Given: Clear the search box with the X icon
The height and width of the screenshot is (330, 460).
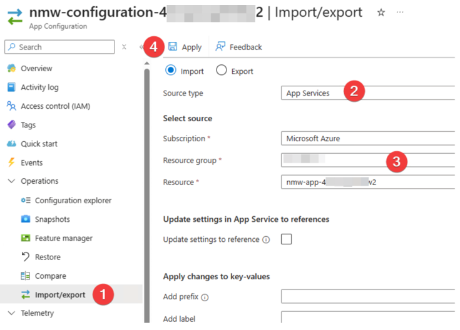Looking at the screenshot, I should click(x=124, y=47).
